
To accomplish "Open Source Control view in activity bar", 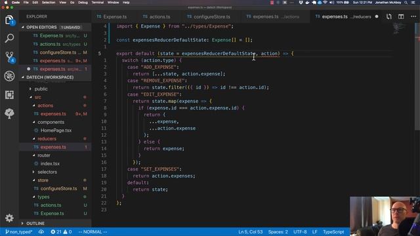I will coord(10,57).
